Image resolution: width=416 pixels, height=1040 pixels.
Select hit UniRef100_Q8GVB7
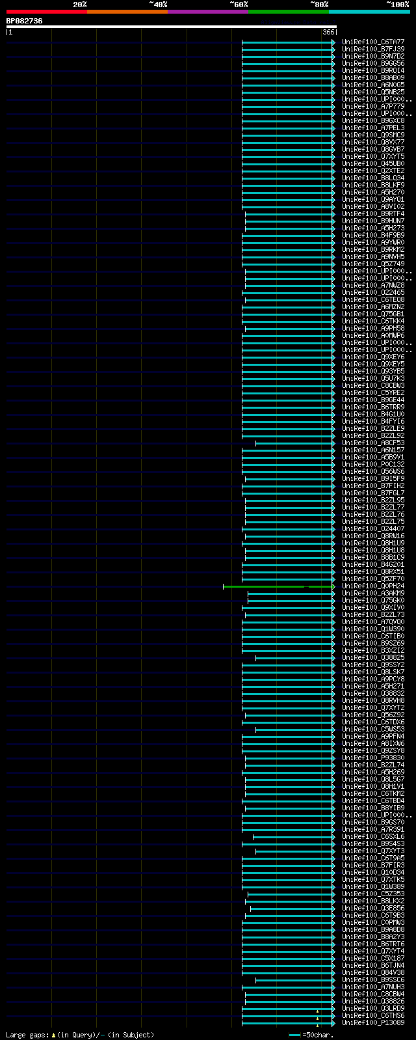tap(373, 150)
